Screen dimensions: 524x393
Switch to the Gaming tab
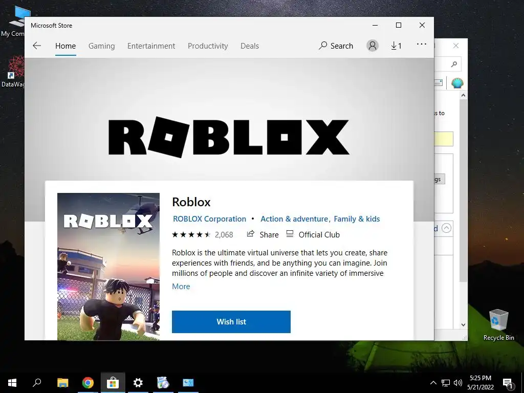[102, 46]
